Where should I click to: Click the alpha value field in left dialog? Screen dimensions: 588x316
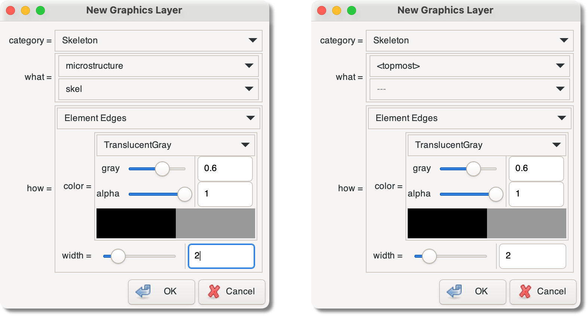[225, 194]
